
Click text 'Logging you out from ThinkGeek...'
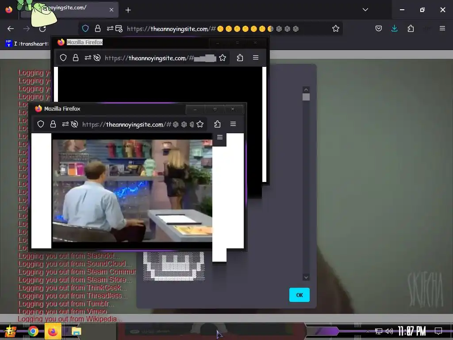73,288
